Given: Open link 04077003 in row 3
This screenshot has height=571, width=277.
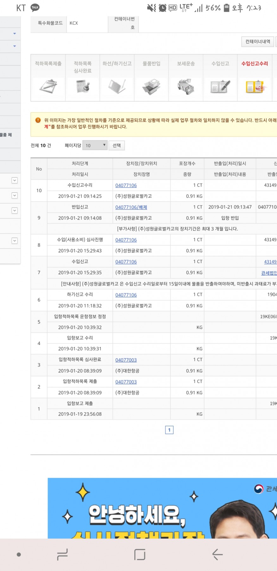Looking at the screenshot, I should [126, 360].
